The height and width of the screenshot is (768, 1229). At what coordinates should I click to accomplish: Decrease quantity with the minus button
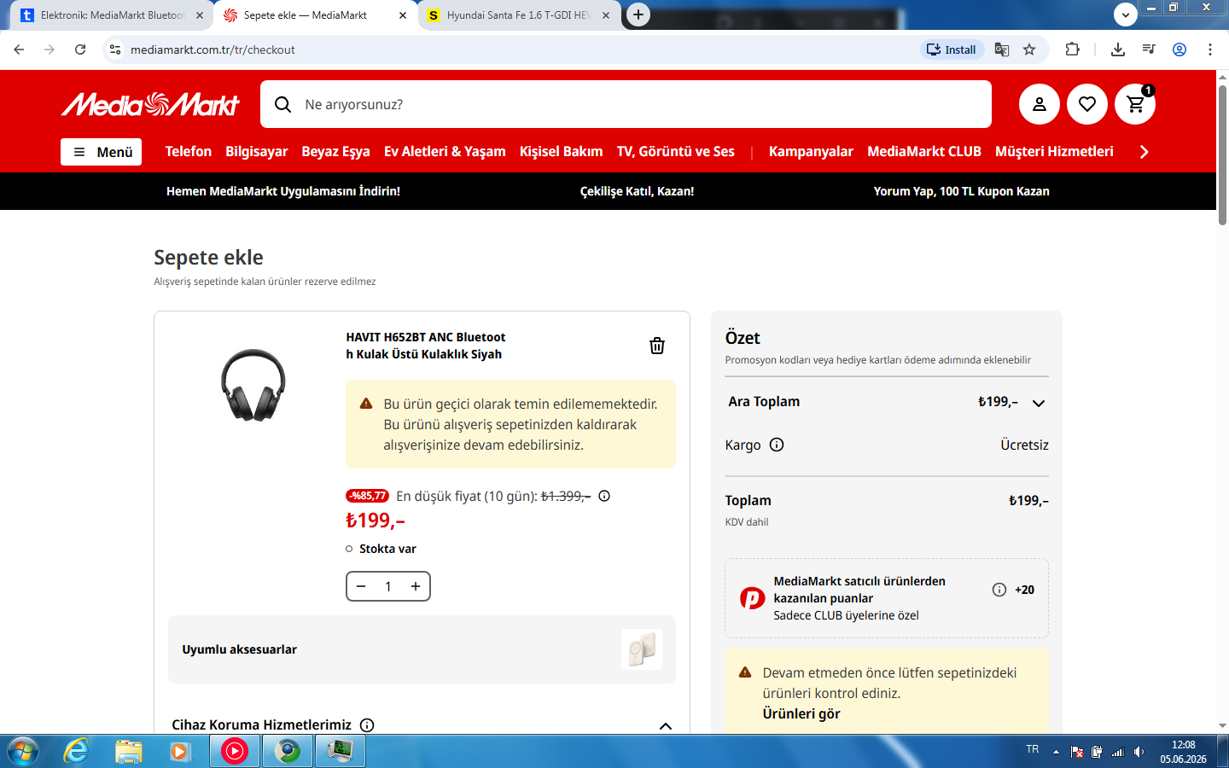point(361,586)
